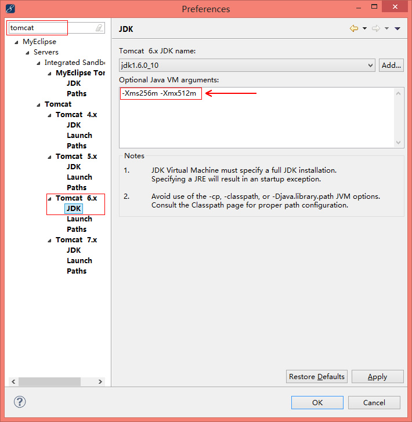The height and width of the screenshot is (422, 412).
Task: Click the help question mark icon
Action: pos(20,402)
